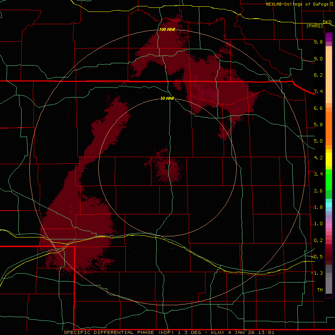The width and height of the screenshot is (335, 335).
Task: Click the 5.0 scale value
Action: tap(318, 141)
